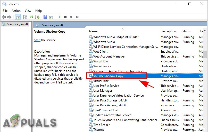Maximize the Services window
Screen dimensions: 208x132
[x=190, y=4]
